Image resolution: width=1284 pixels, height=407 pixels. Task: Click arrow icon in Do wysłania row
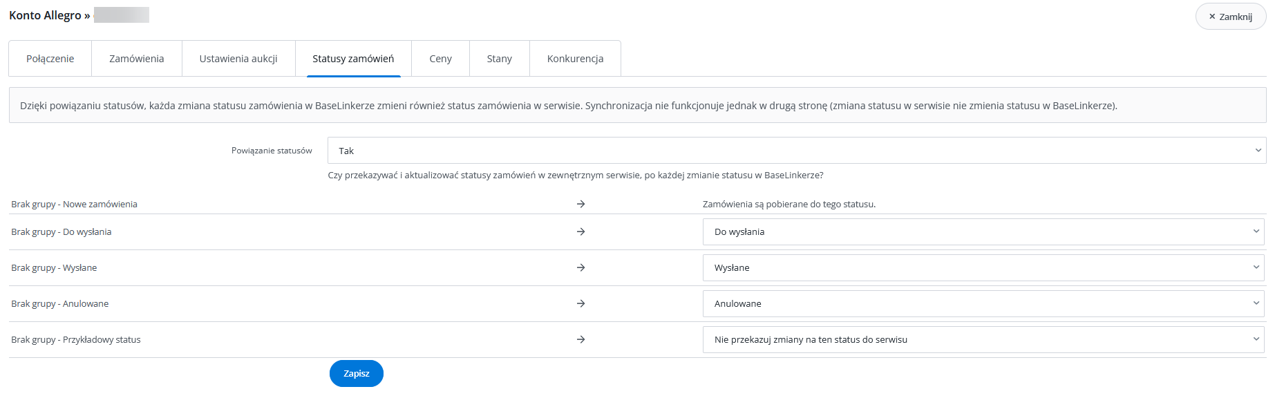[580, 231]
